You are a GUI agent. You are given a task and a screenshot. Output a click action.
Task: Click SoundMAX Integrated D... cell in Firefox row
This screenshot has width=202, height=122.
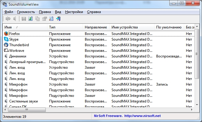point(132,34)
